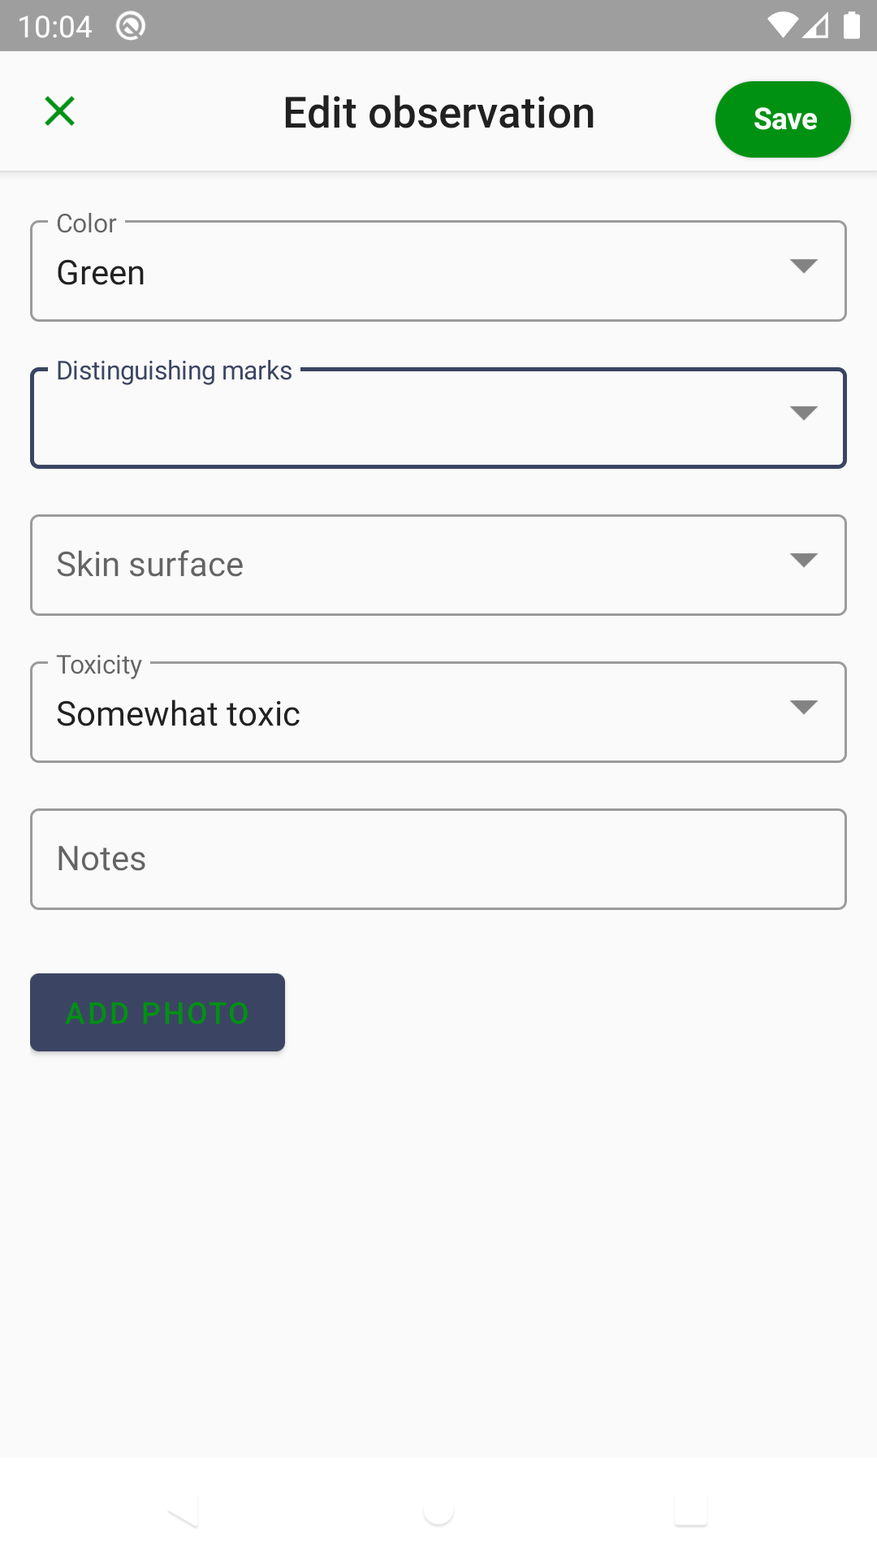877x1560 pixels.
Task: Tap the Edit observation title
Action: 438,111
